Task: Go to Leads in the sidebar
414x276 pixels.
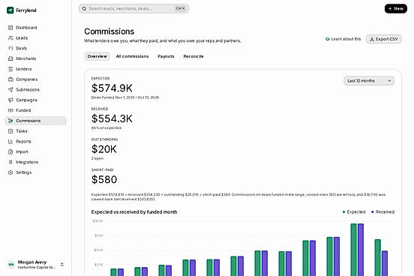Action: pos(36,37)
